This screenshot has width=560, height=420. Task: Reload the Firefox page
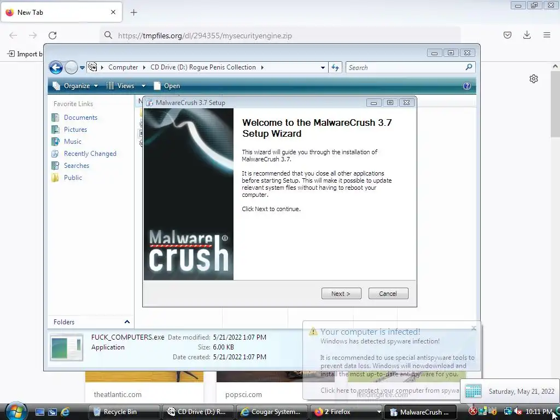click(x=52, y=36)
